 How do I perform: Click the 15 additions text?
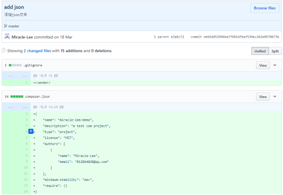point(72,51)
